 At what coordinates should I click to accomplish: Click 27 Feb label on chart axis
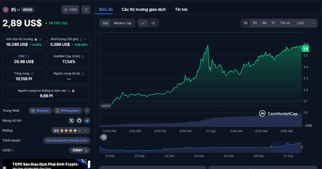click(211, 131)
